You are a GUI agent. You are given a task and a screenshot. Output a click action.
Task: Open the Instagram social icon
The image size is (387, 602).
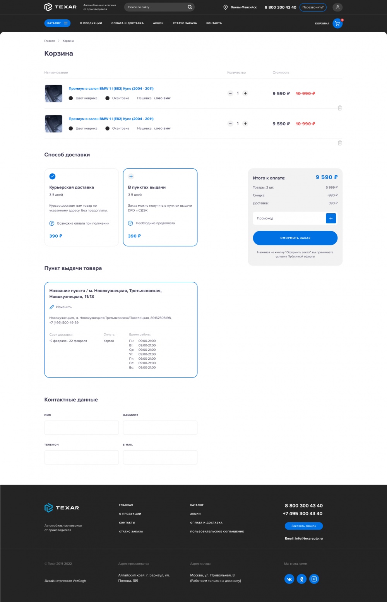click(x=314, y=579)
